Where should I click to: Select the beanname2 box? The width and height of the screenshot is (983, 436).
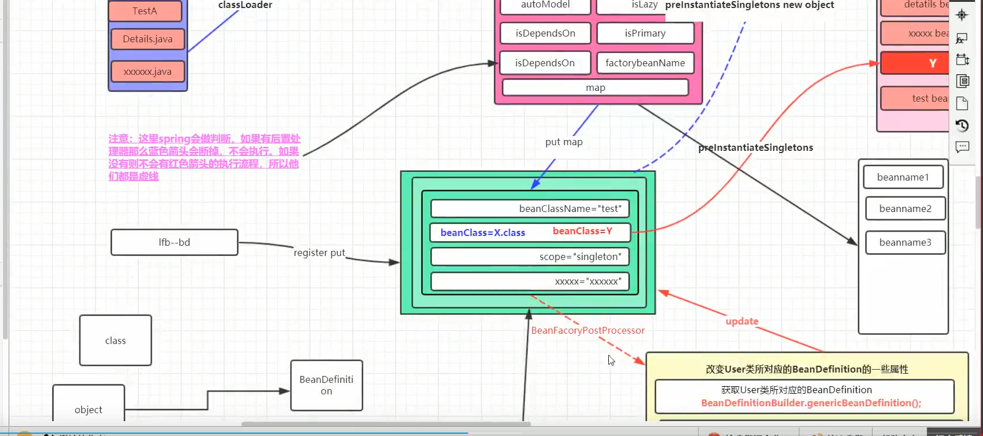pos(905,209)
